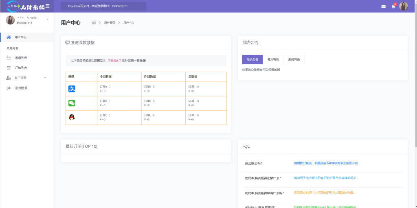Click the QQ penguin channel icon
The width and height of the screenshot is (417, 208).
pos(72,117)
